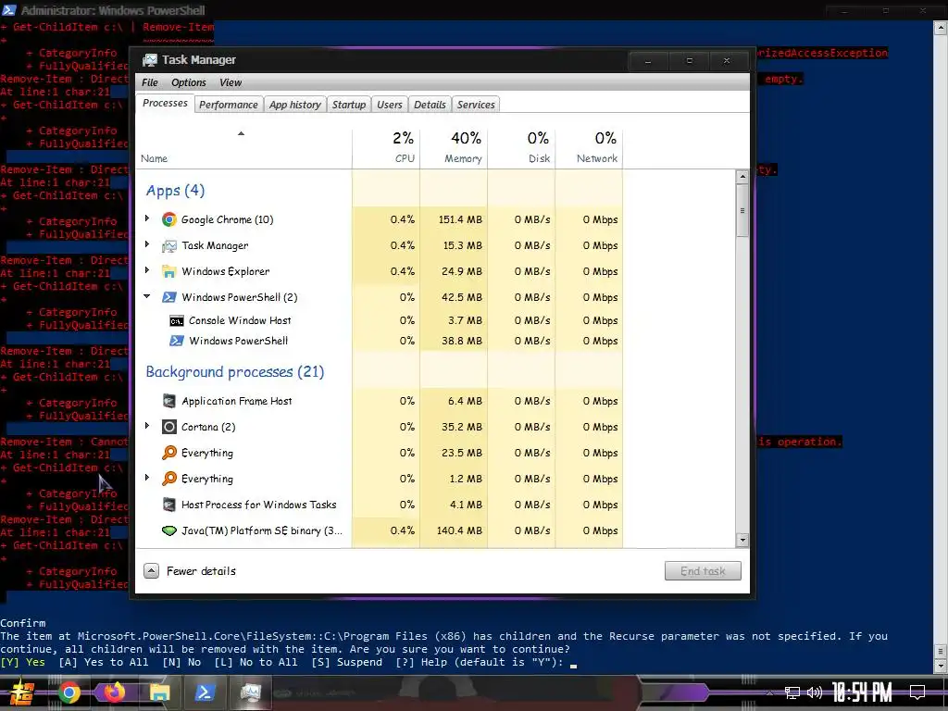This screenshot has height=711, width=948.
Task: Expand the Task Manager process entry
Action: [x=147, y=244]
